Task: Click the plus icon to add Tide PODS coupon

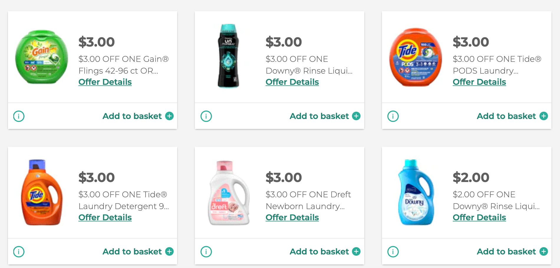Action: [x=544, y=116]
